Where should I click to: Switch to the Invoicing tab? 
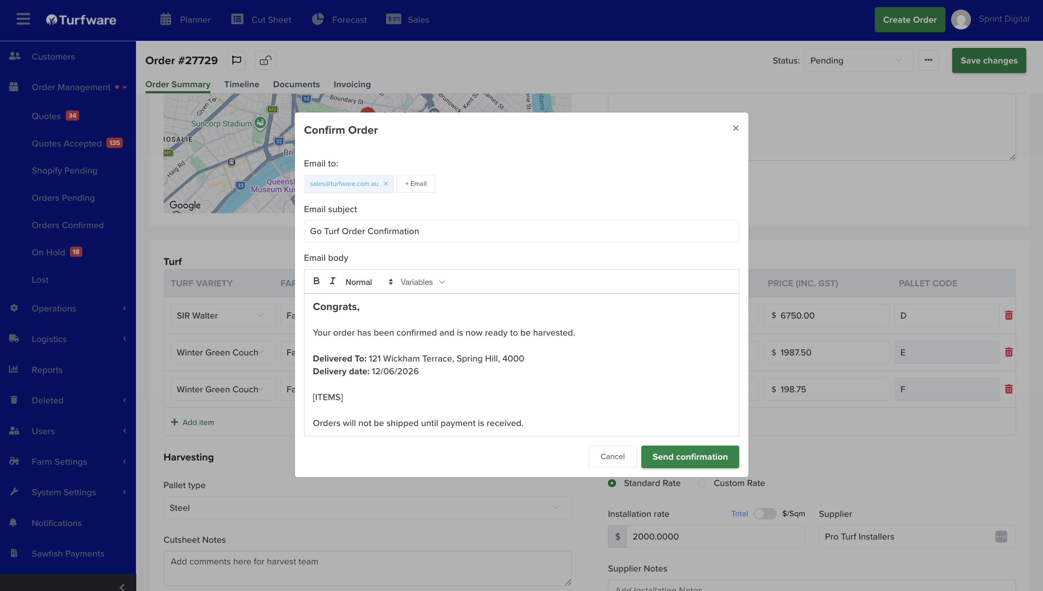(352, 84)
